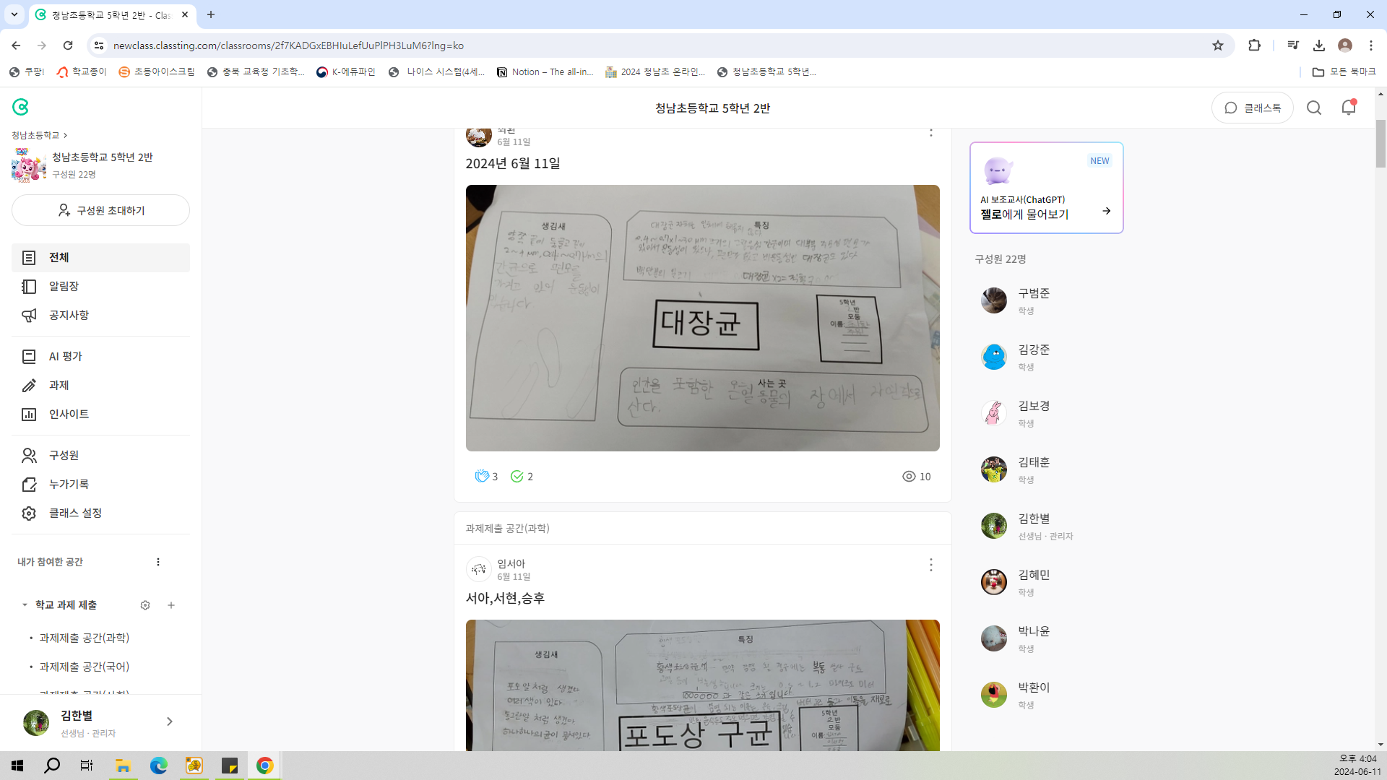1387x780 pixels.
Task: Open member 박나윤 profile
Action: point(1047,638)
